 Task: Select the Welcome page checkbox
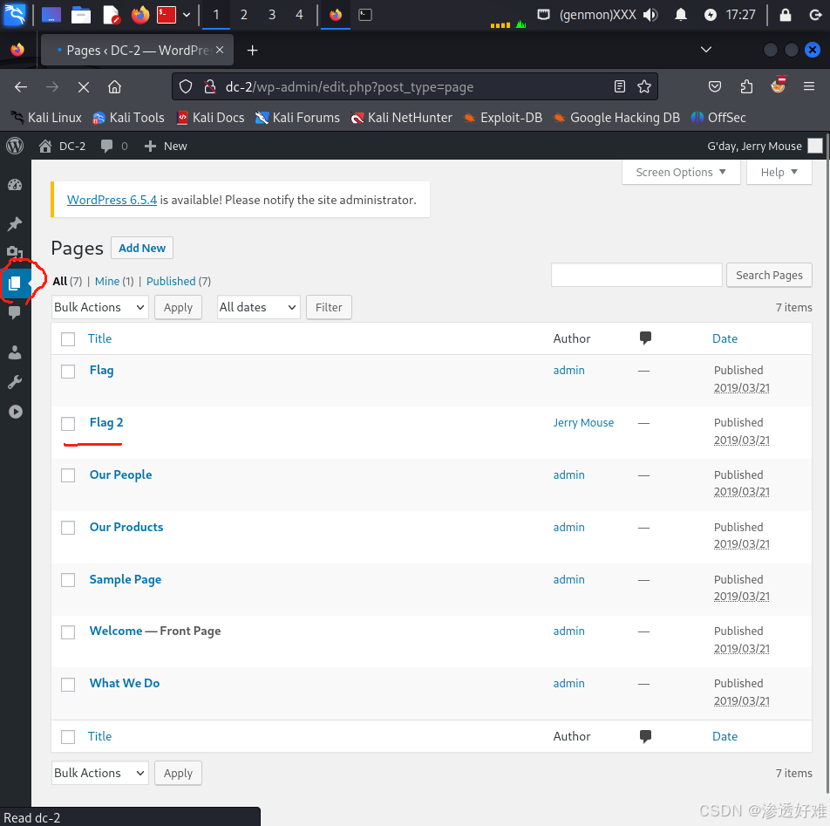click(68, 632)
